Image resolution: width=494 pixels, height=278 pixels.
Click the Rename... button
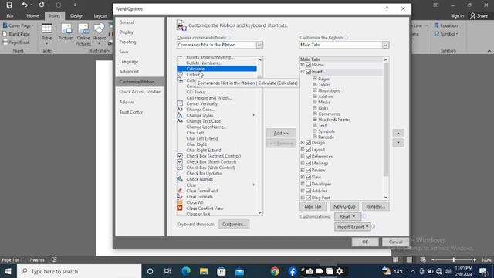click(x=376, y=206)
